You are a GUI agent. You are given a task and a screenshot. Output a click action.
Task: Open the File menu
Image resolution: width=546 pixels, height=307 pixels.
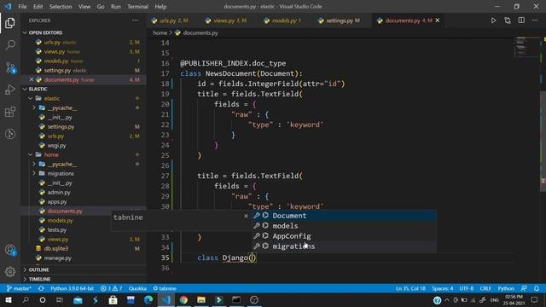22,7
